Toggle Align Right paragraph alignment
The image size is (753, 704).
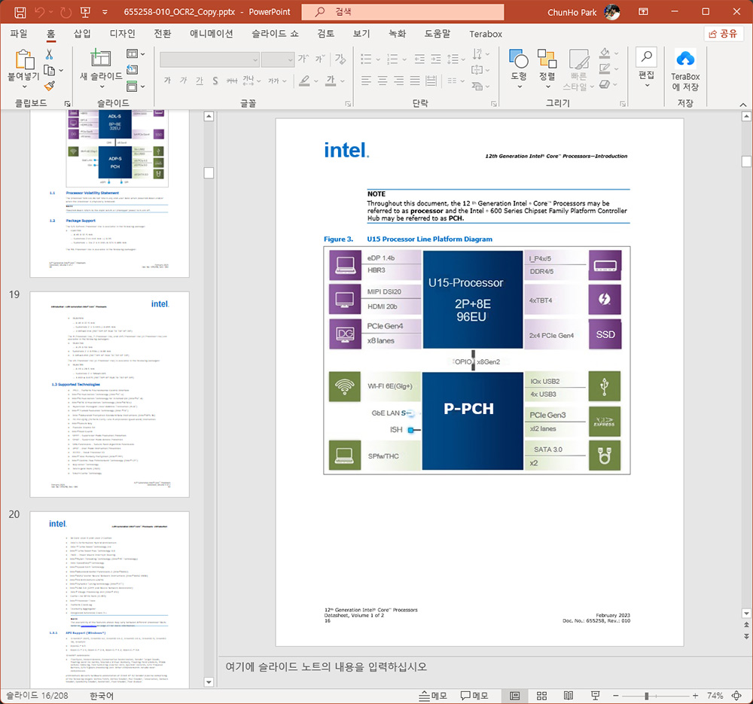point(399,81)
